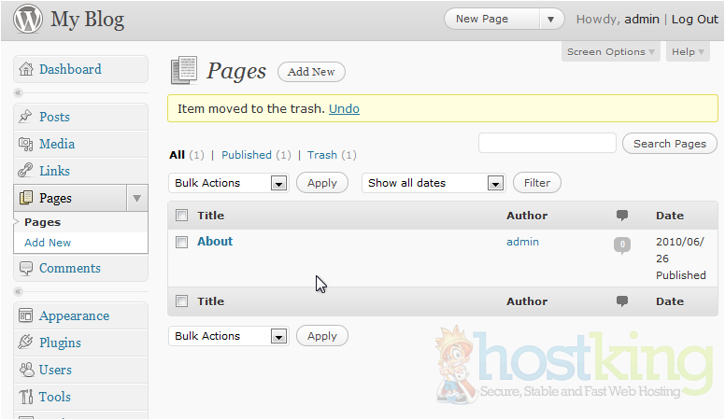
Task: Click the Media library icon
Action: click(x=26, y=145)
